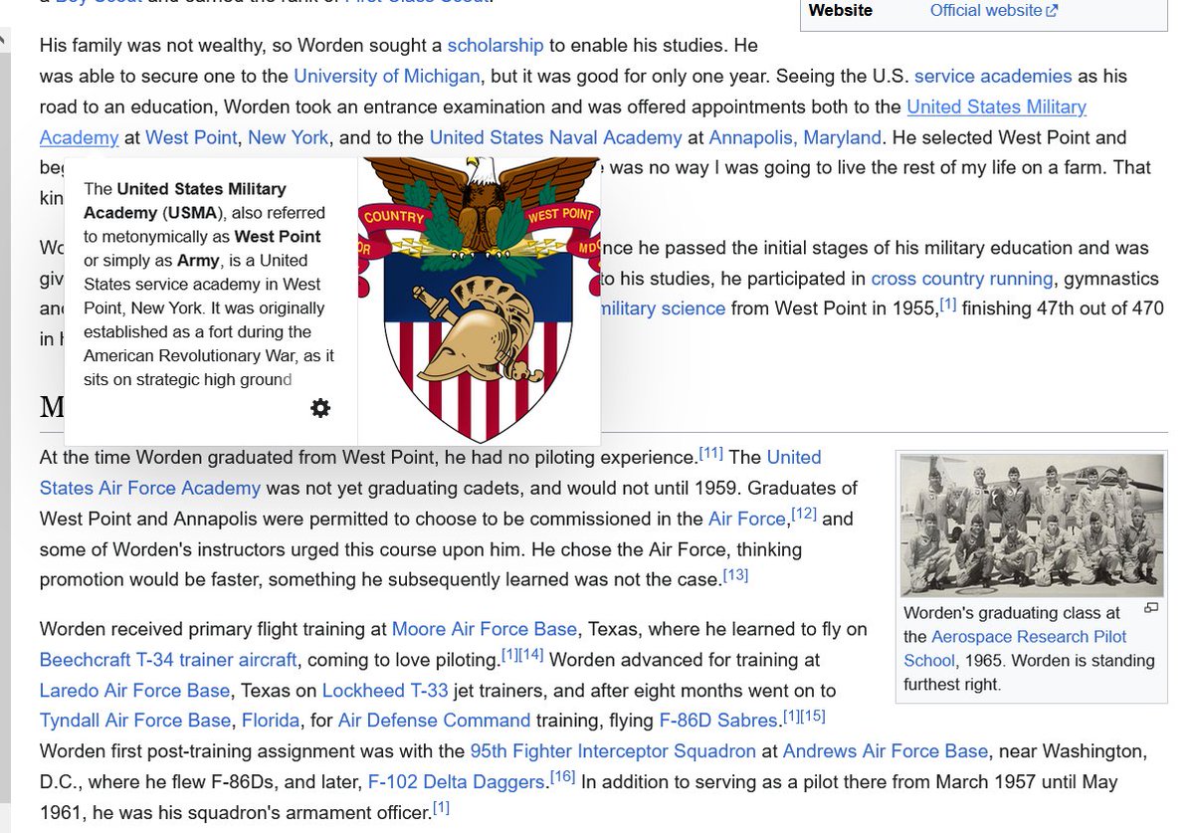
Task: Click the West Point coat of arms image
Action: pyautogui.click(x=479, y=301)
